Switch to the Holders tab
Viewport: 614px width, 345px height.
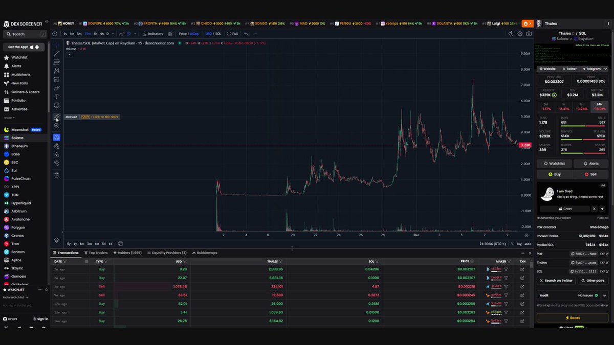(x=127, y=252)
